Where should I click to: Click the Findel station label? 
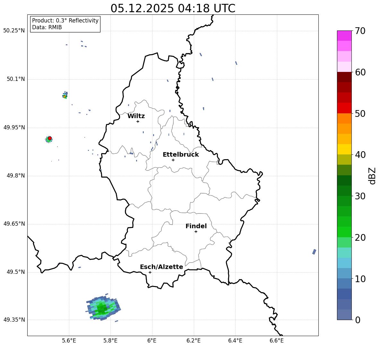[x=196, y=226]
